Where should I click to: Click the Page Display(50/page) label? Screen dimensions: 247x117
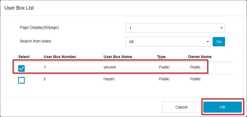point(39,27)
